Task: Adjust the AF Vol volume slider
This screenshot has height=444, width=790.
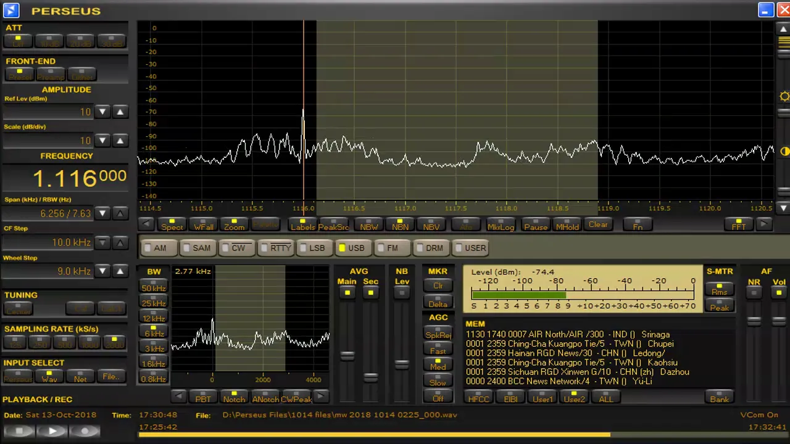Action: [x=779, y=320]
